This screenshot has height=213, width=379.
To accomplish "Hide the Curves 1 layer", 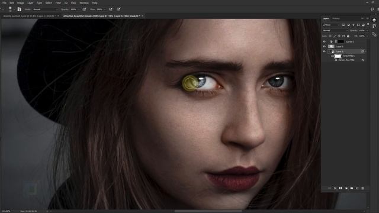I will click(324, 41).
